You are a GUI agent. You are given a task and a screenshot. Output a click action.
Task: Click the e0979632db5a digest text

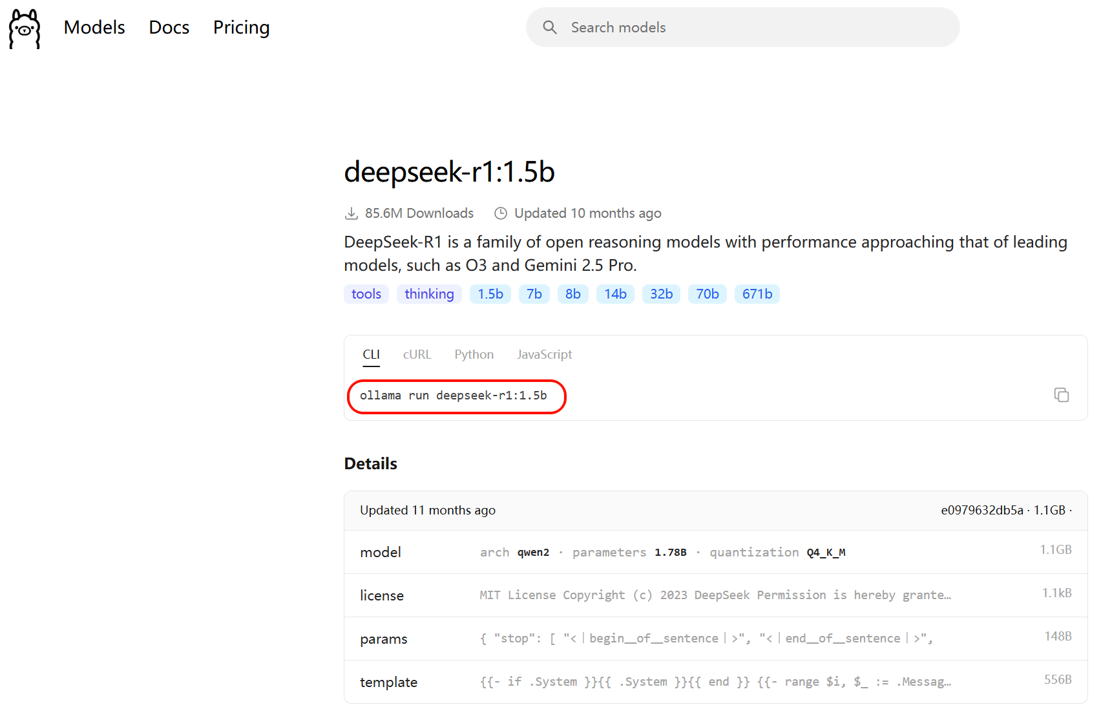(982, 510)
